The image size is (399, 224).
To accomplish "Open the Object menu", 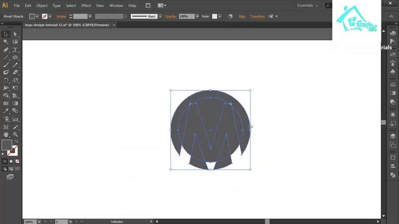I will 42,6.
